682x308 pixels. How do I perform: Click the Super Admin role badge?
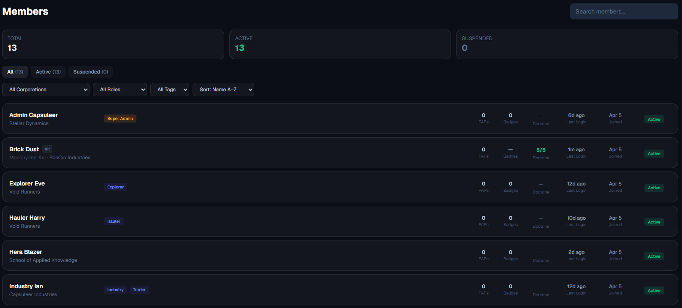coord(120,119)
